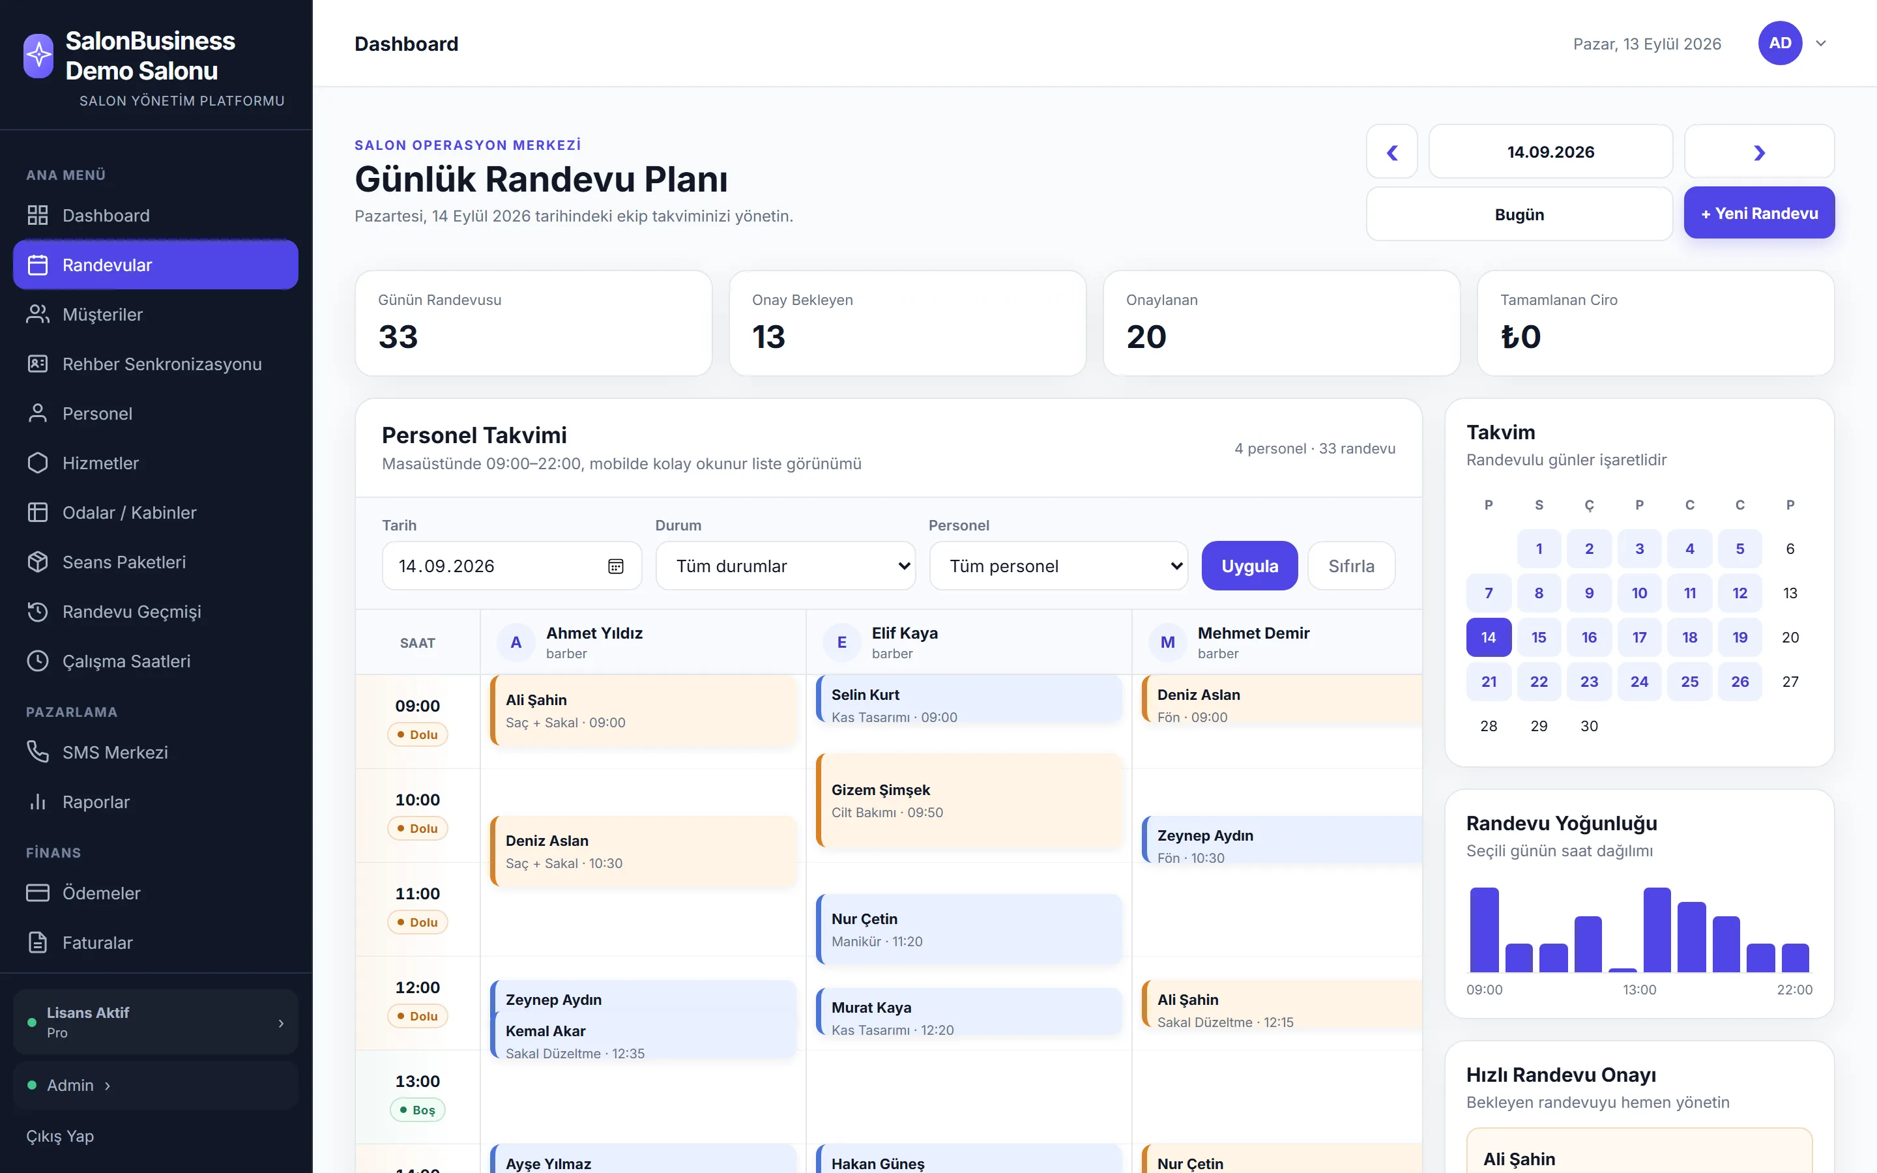
Task: Click the Raporlar bar chart icon
Action: tap(37, 802)
